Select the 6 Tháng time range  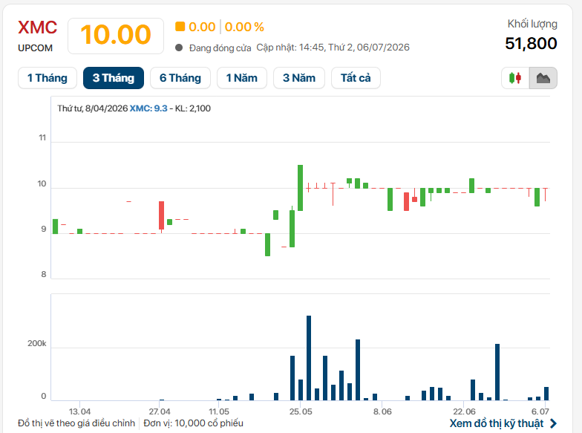[180, 78]
